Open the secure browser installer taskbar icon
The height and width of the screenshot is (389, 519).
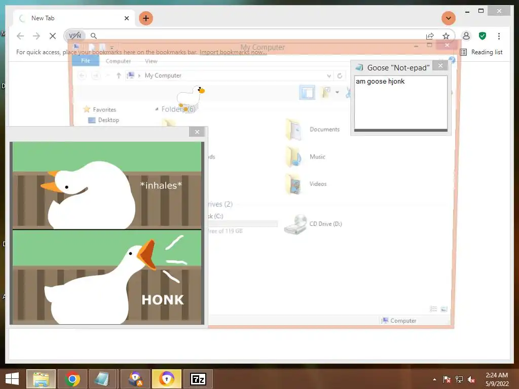[135, 379]
